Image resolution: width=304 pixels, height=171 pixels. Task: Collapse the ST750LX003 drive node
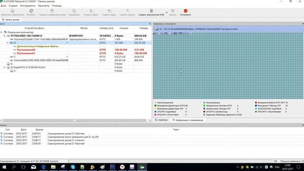pyautogui.click(x=4, y=36)
